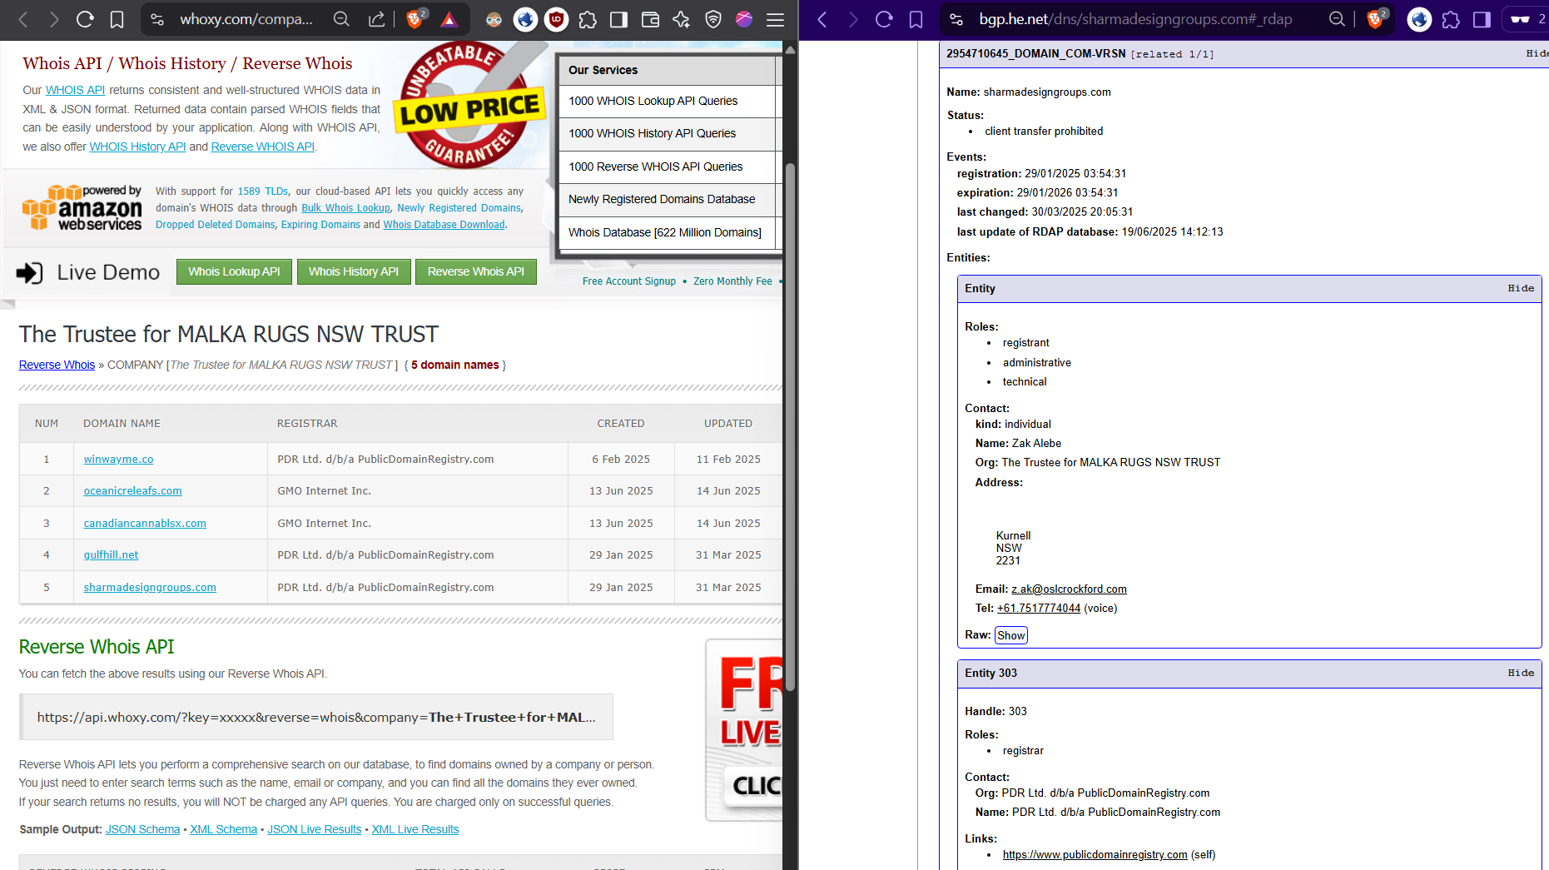Click whoxy page vertical scrollbar thumb

(790, 427)
